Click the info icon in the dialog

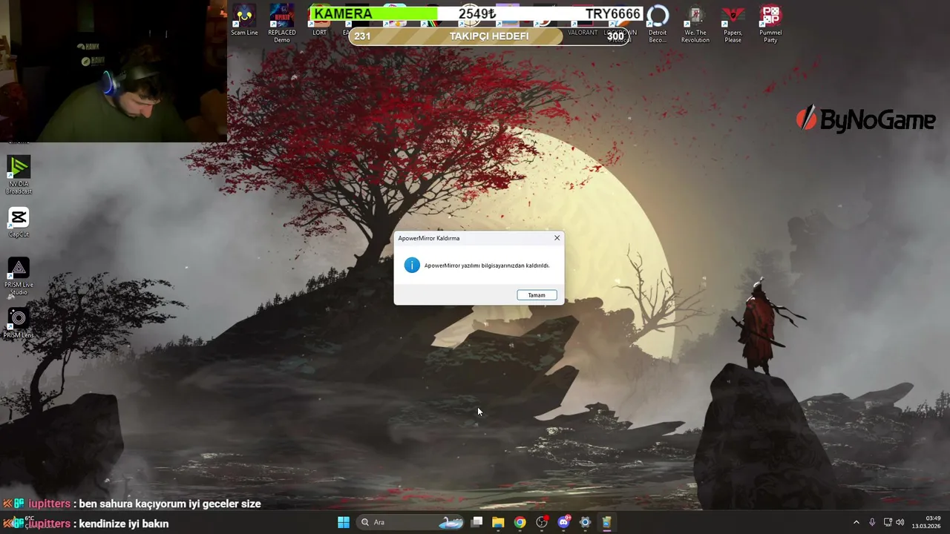(x=412, y=265)
